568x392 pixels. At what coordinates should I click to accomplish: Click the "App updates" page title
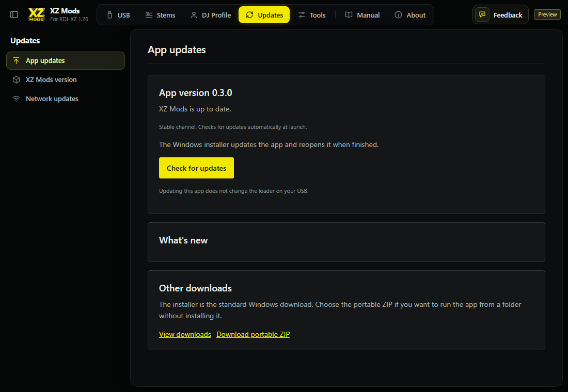point(177,50)
